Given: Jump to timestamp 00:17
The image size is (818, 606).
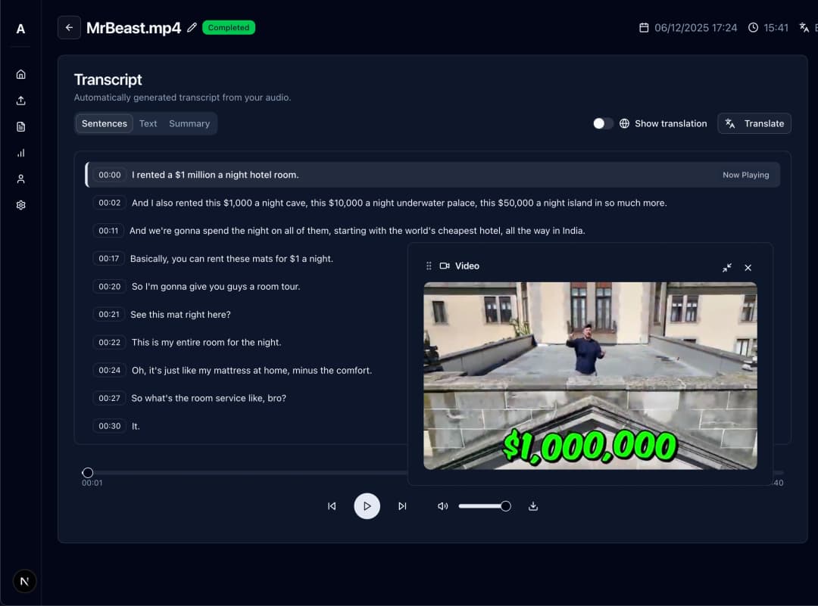Looking at the screenshot, I should pos(109,259).
